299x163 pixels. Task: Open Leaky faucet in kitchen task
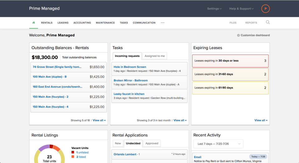click(129, 94)
